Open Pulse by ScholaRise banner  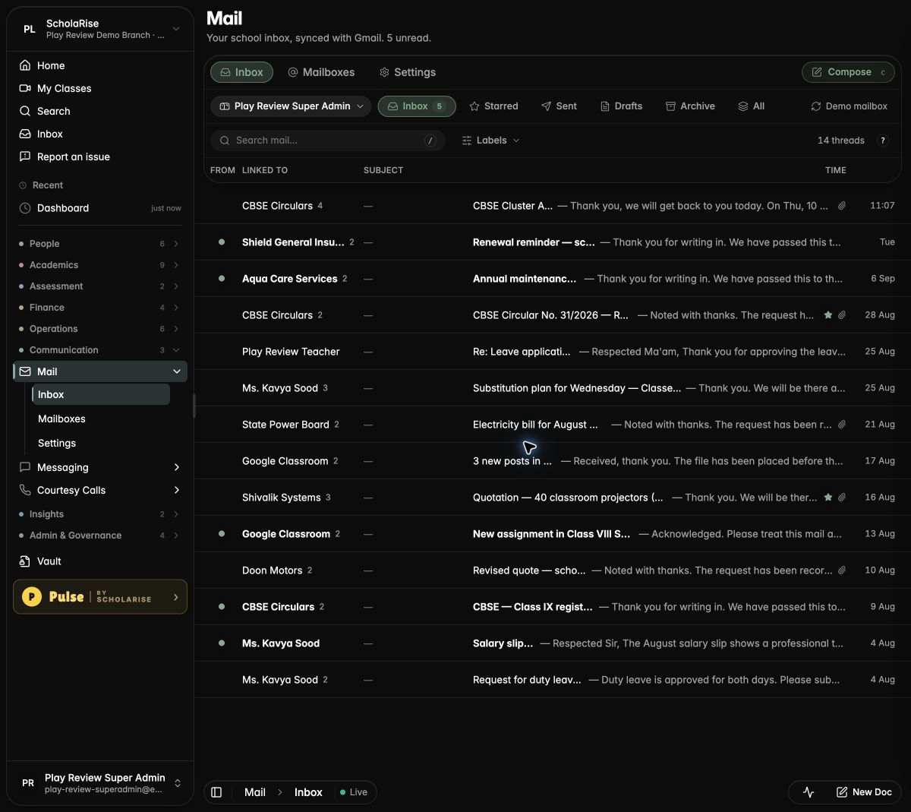(100, 597)
